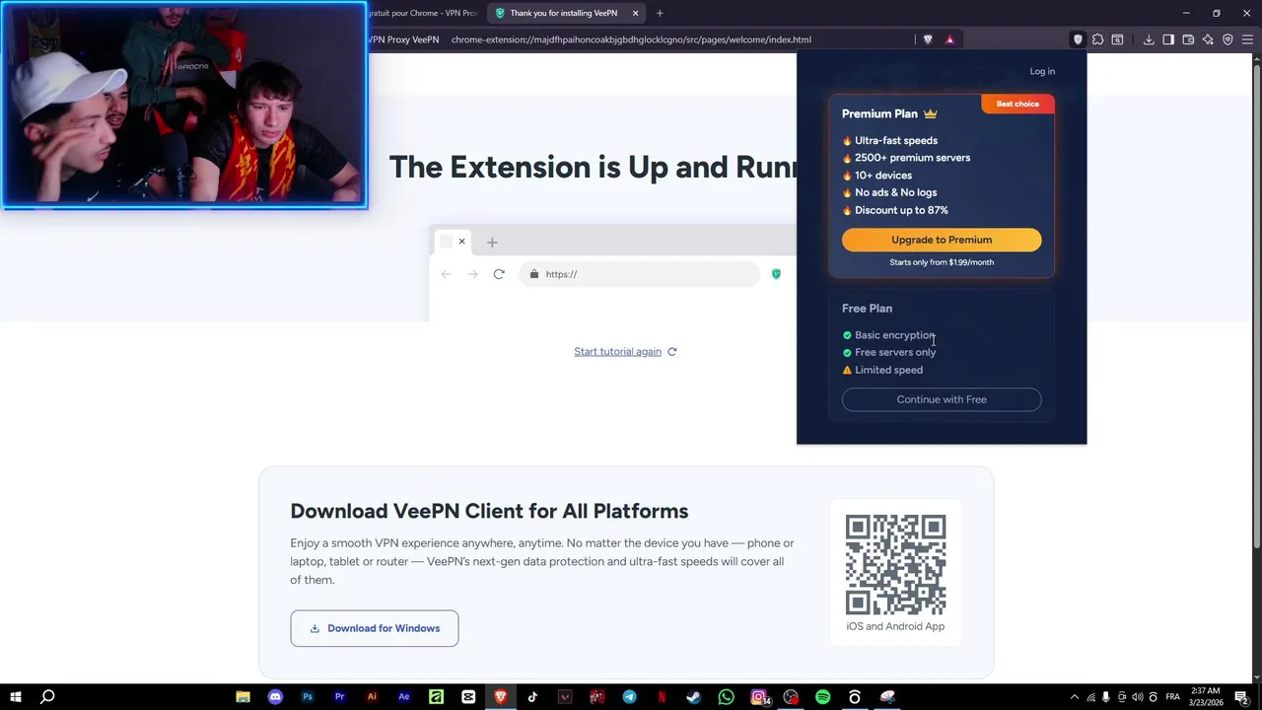This screenshot has width=1262, height=710.
Task: Open the Downloads arrow icon in toolbar
Action: click(x=1149, y=39)
